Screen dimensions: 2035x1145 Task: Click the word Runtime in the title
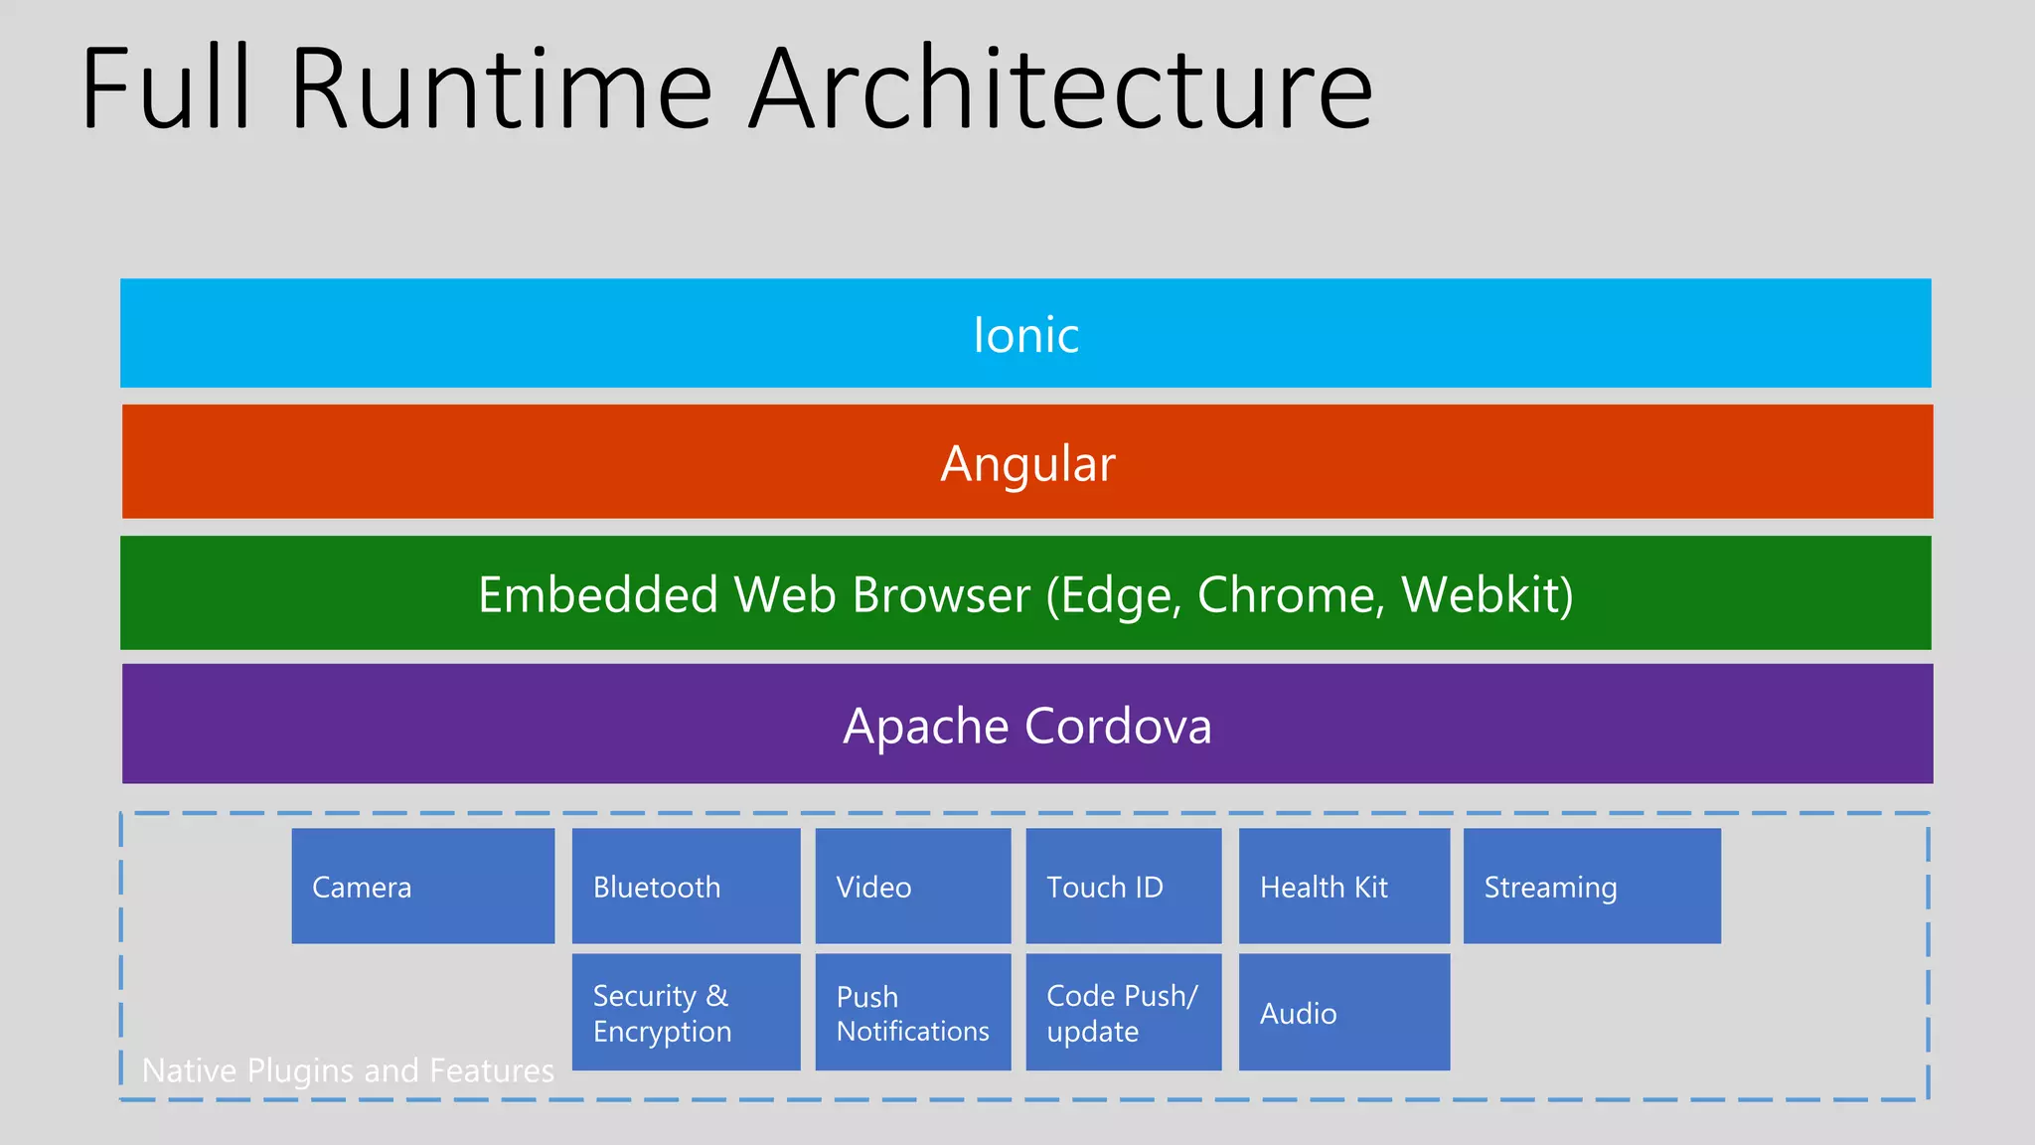tap(501, 89)
